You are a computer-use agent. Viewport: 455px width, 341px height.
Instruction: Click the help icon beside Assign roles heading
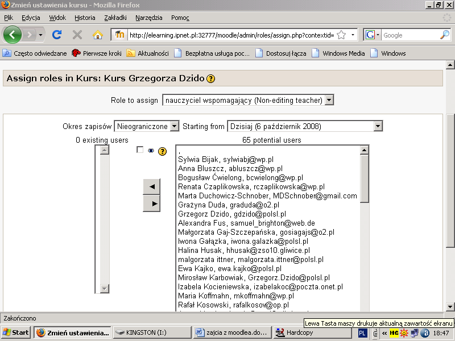(210, 78)
